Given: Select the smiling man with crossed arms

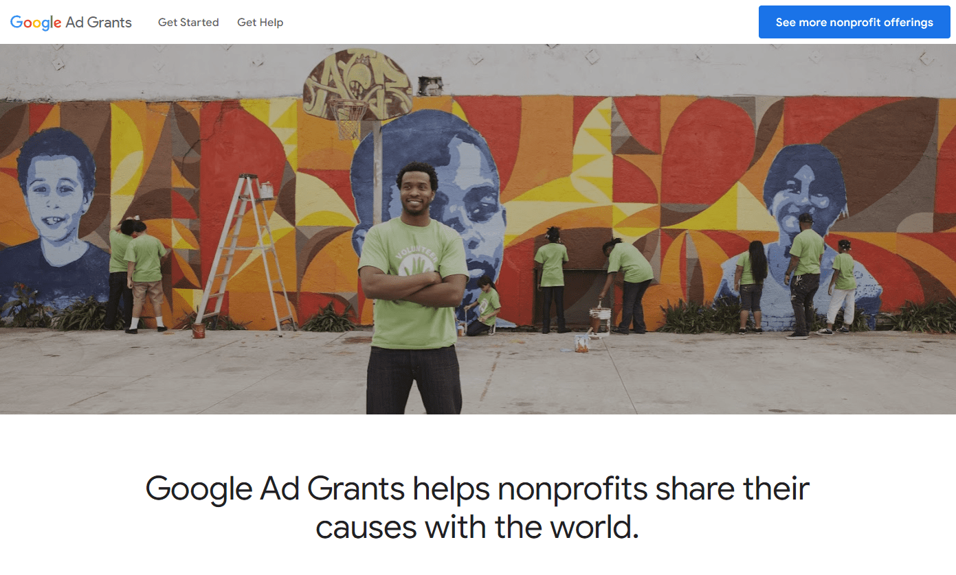Looking at the screenshot, I should (x=414, y=288).
